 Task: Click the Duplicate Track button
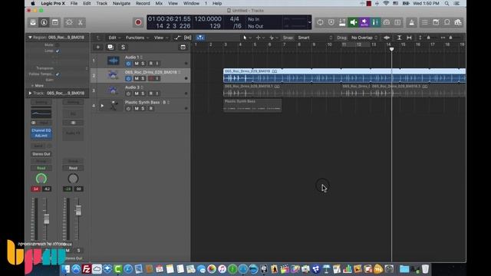click(x=110, y=47)
